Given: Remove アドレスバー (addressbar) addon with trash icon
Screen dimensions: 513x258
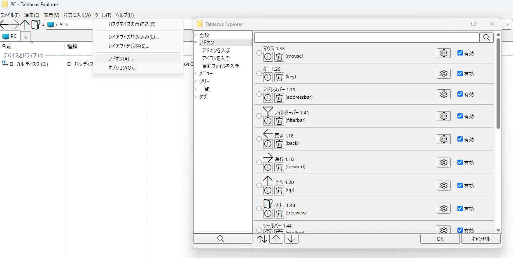Looking at the screenshot, I should (279, 98).
